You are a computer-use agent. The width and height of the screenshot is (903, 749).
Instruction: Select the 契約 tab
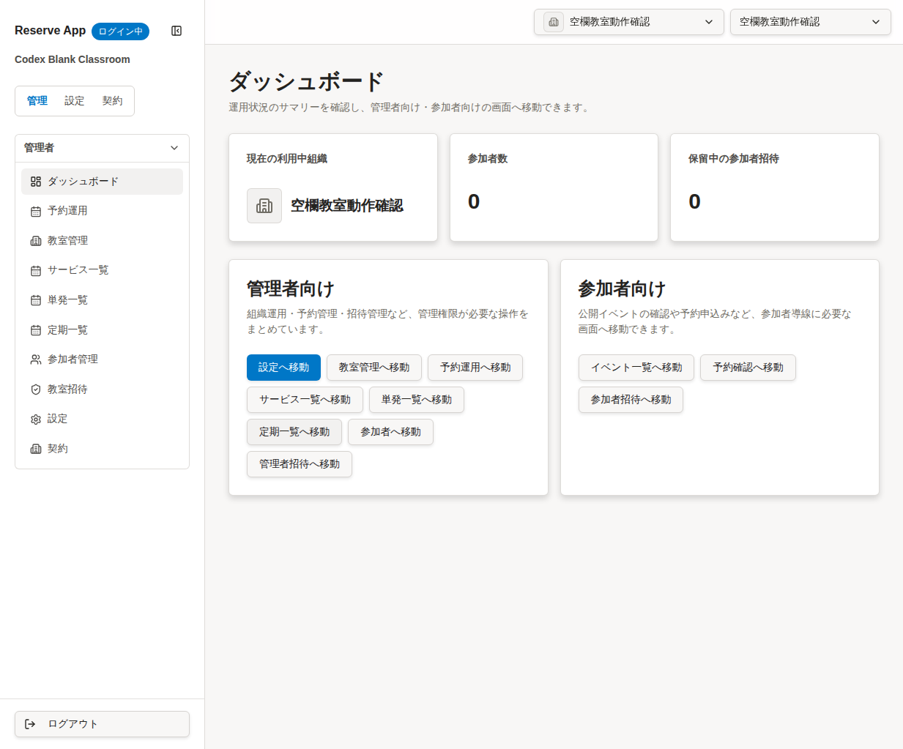point(113,100)
